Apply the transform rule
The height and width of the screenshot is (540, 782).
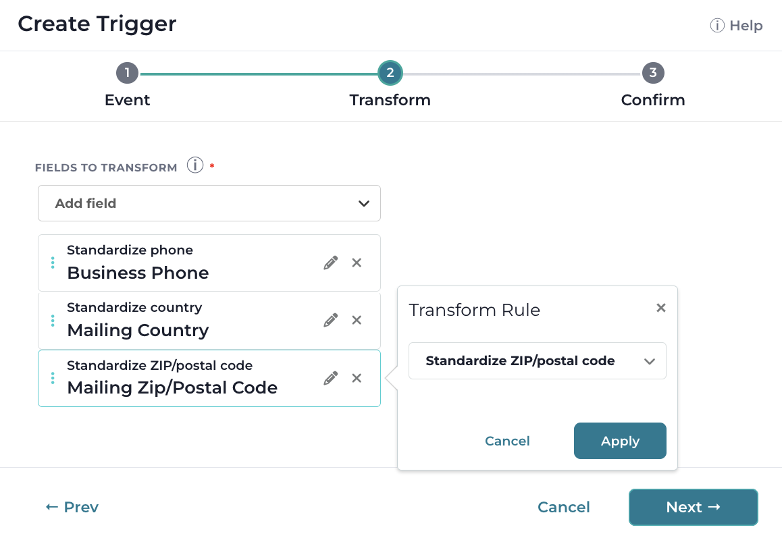tap(620, 441)
